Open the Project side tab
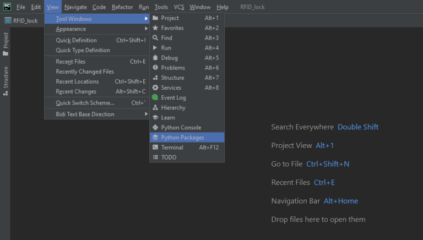 click(6, 44)
